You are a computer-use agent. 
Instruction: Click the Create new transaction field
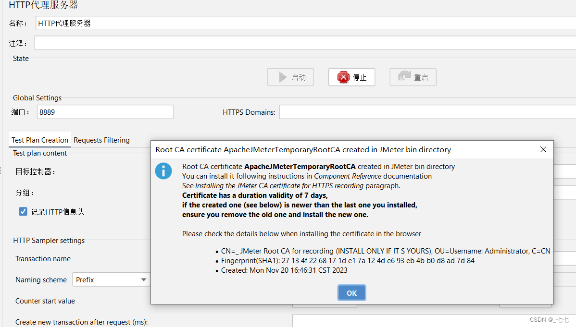tap(434, 321)
